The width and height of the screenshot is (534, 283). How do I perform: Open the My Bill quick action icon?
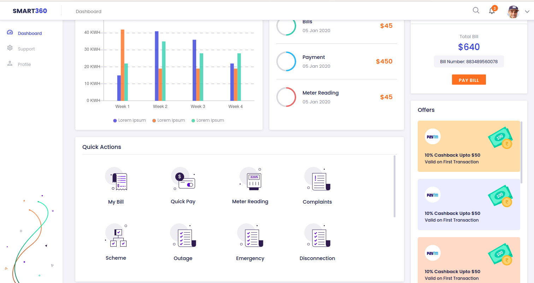click(117, 179)
